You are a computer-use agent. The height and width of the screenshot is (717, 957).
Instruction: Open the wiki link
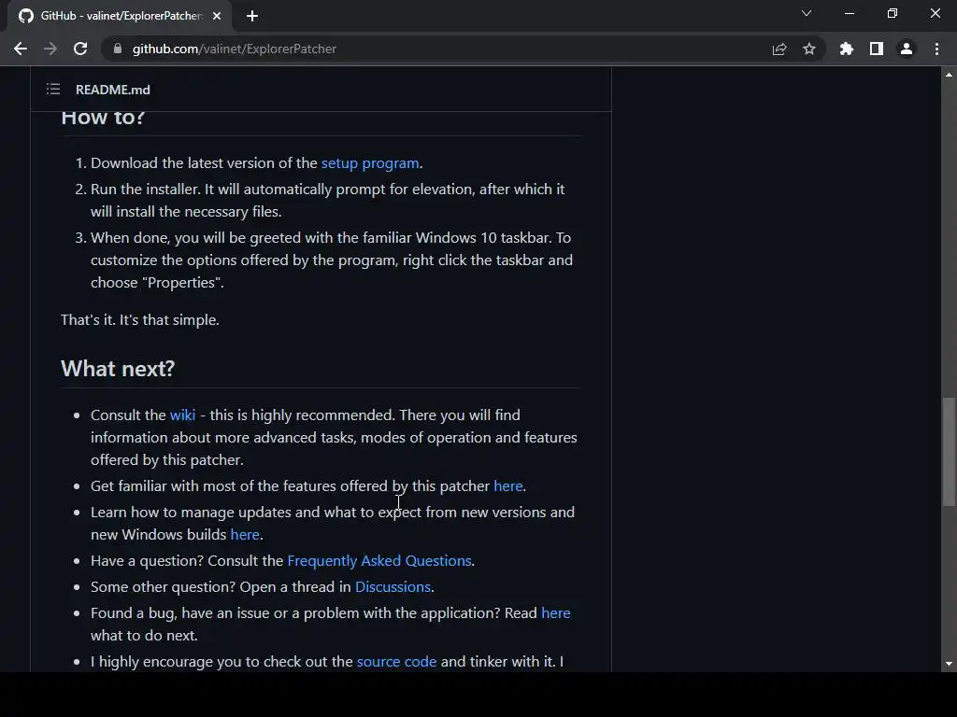(182, 415)
